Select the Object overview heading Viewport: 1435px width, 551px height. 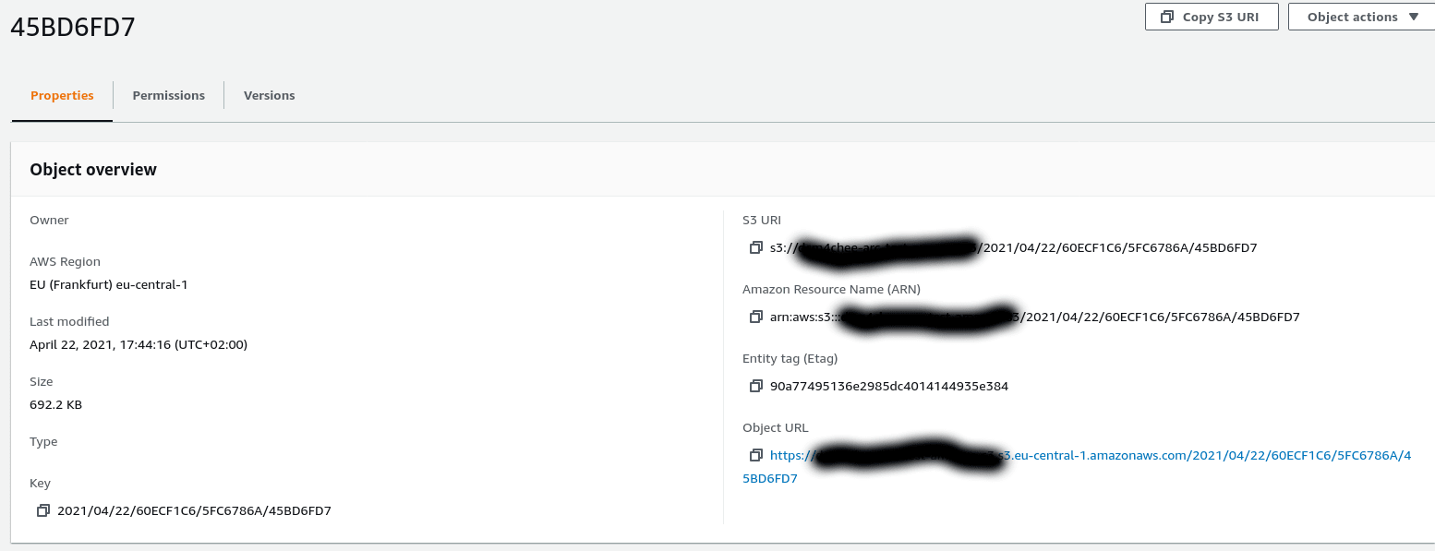(x=93, y=169)
